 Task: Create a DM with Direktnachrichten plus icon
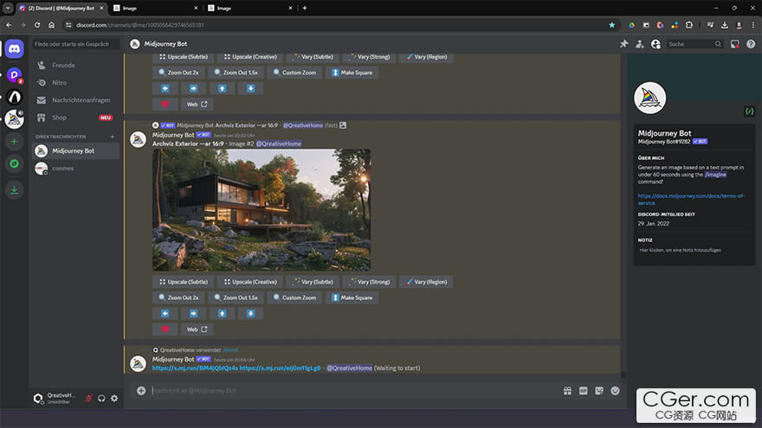pos(113,137)
